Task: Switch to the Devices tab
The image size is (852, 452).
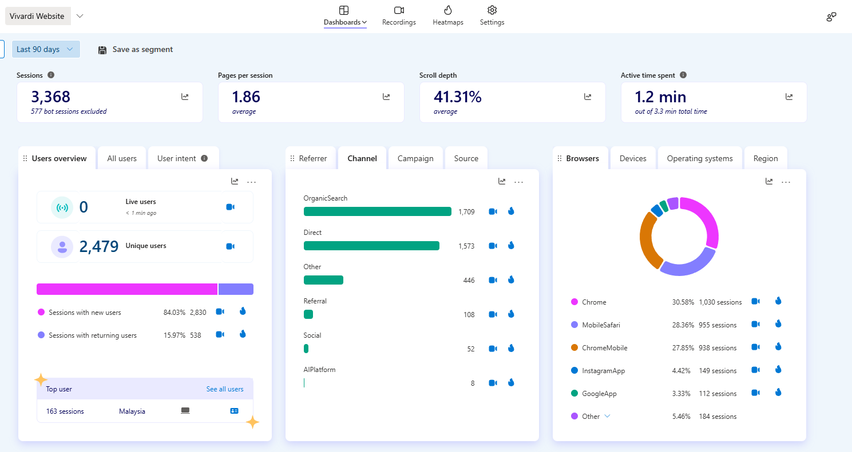Action: 633,158
